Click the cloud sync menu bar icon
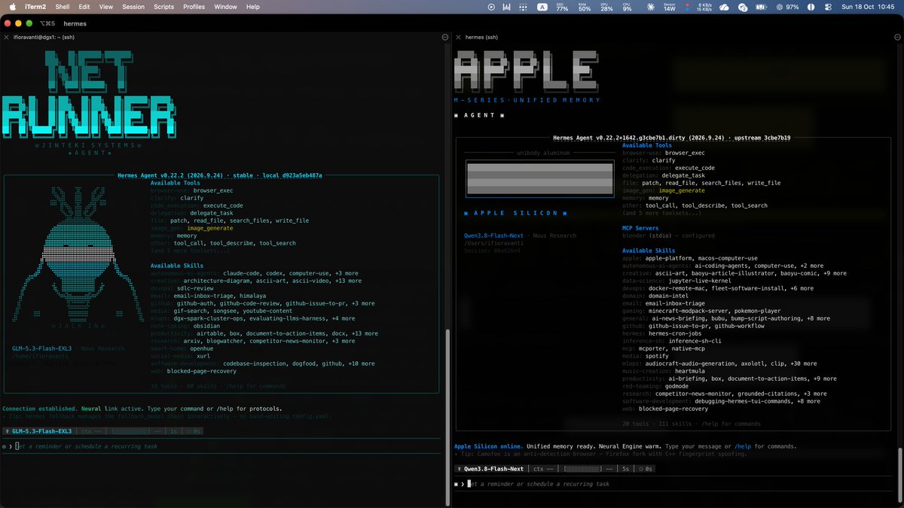Image resolution: width=904 pixels, height=508 pixels. click(724, 7)
